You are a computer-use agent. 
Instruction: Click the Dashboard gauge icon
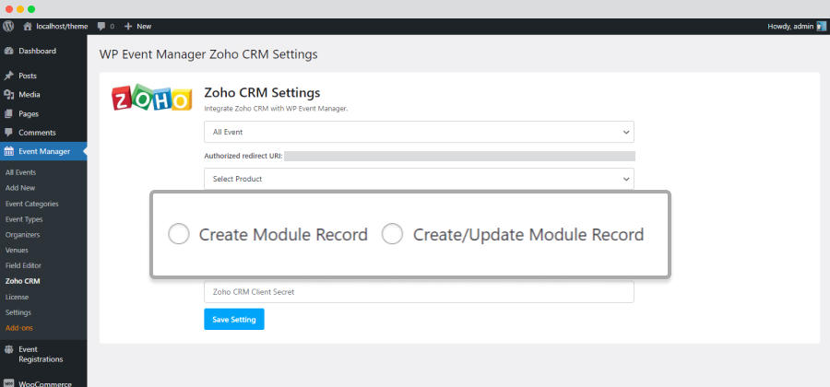tap(8, 52)
